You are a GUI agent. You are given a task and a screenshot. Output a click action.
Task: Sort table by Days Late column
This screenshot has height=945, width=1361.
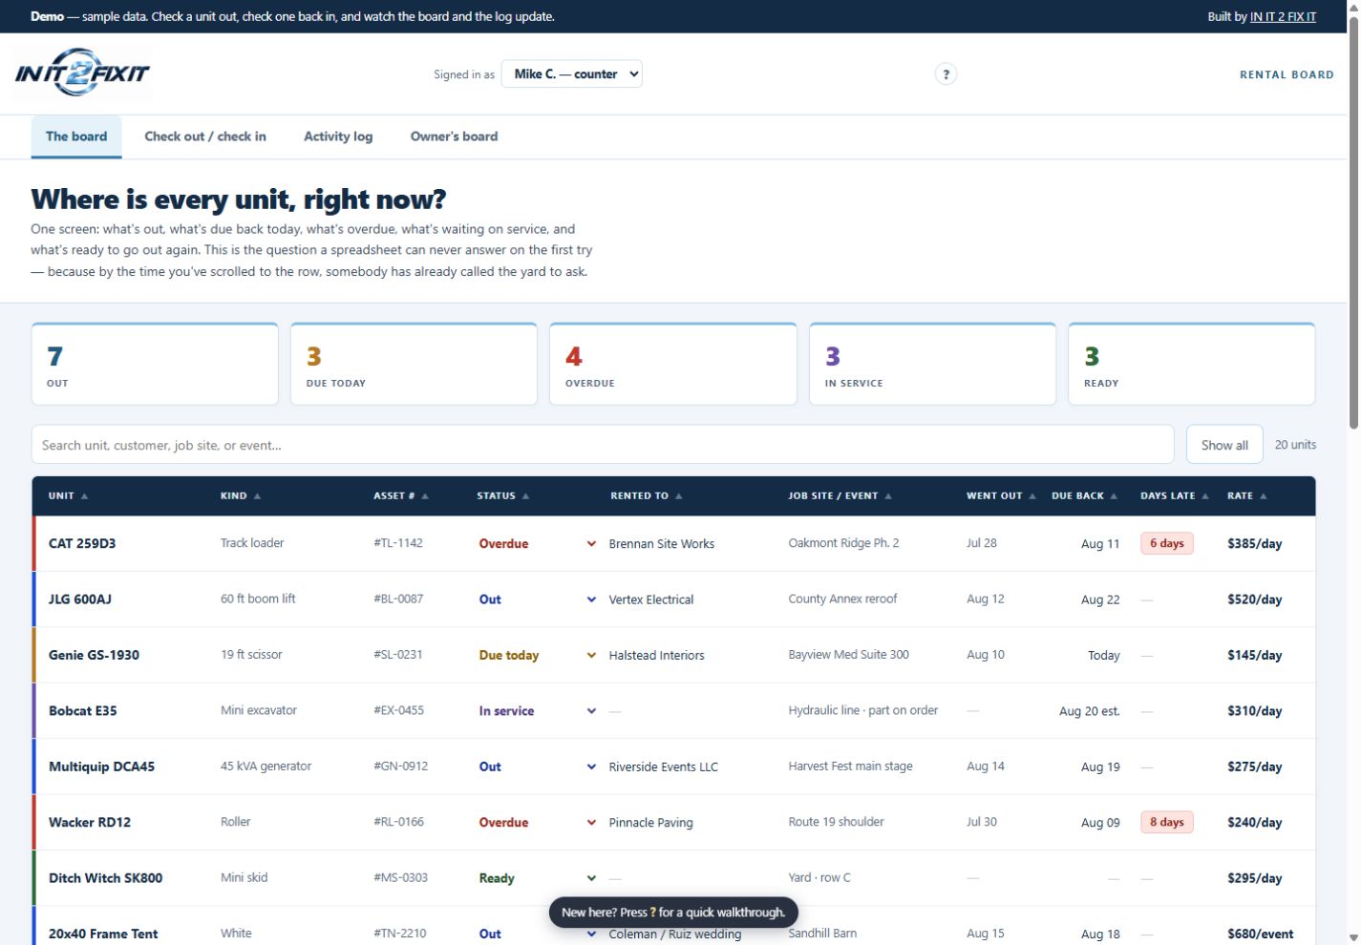(1175, 496)
